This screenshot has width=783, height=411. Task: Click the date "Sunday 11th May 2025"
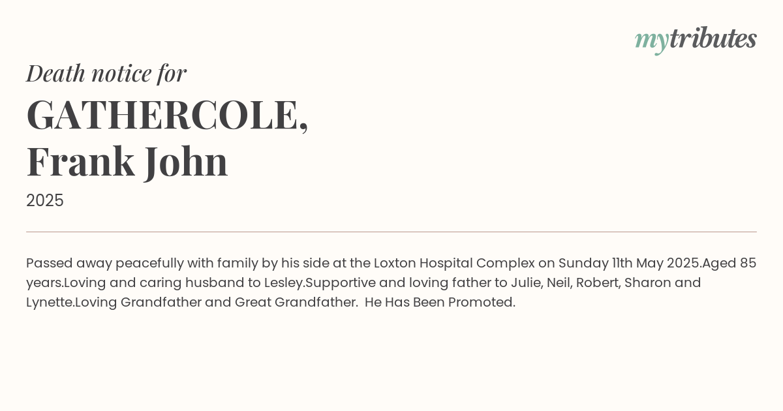[x=629, y=264]
